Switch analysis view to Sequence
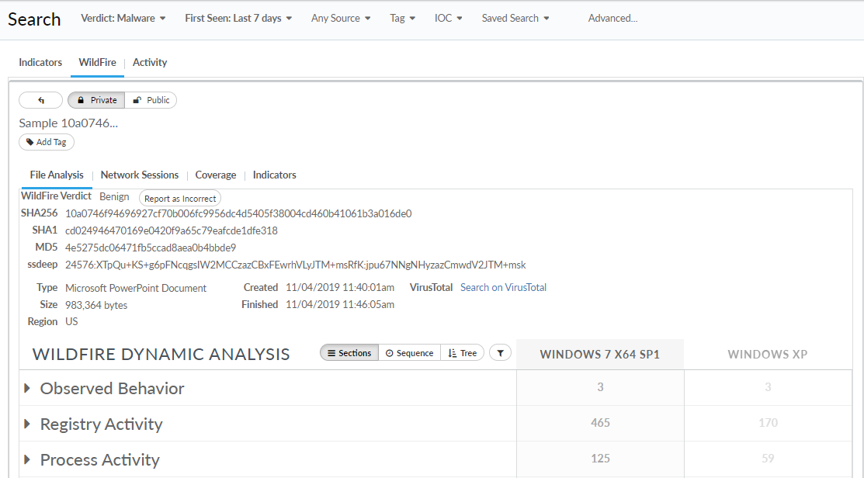 click(x=409, y=353)
